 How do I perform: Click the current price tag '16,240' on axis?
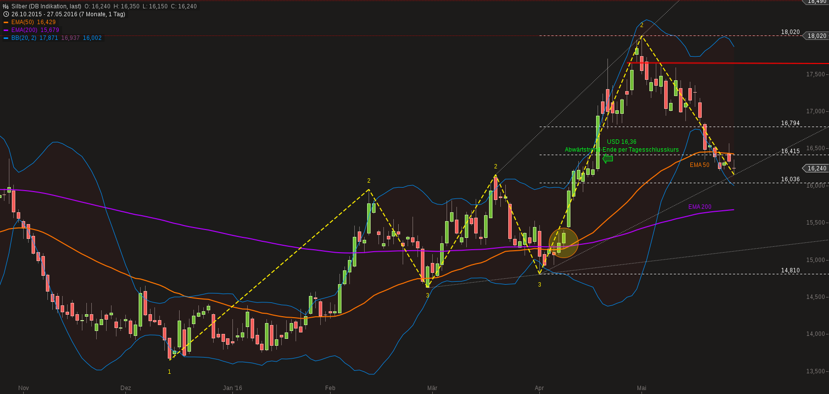[x=816, y=168]
